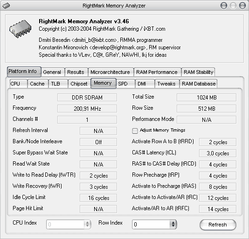Click the Row Index stepper arrows
The height and width of the screenshot is (239, 249).
(173, 224)
